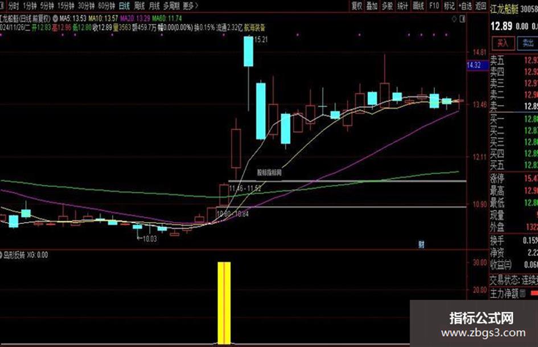Click the MA60: 11.74 indicator value
Viewport: 538px width, 347px height.
coord(167,18)
